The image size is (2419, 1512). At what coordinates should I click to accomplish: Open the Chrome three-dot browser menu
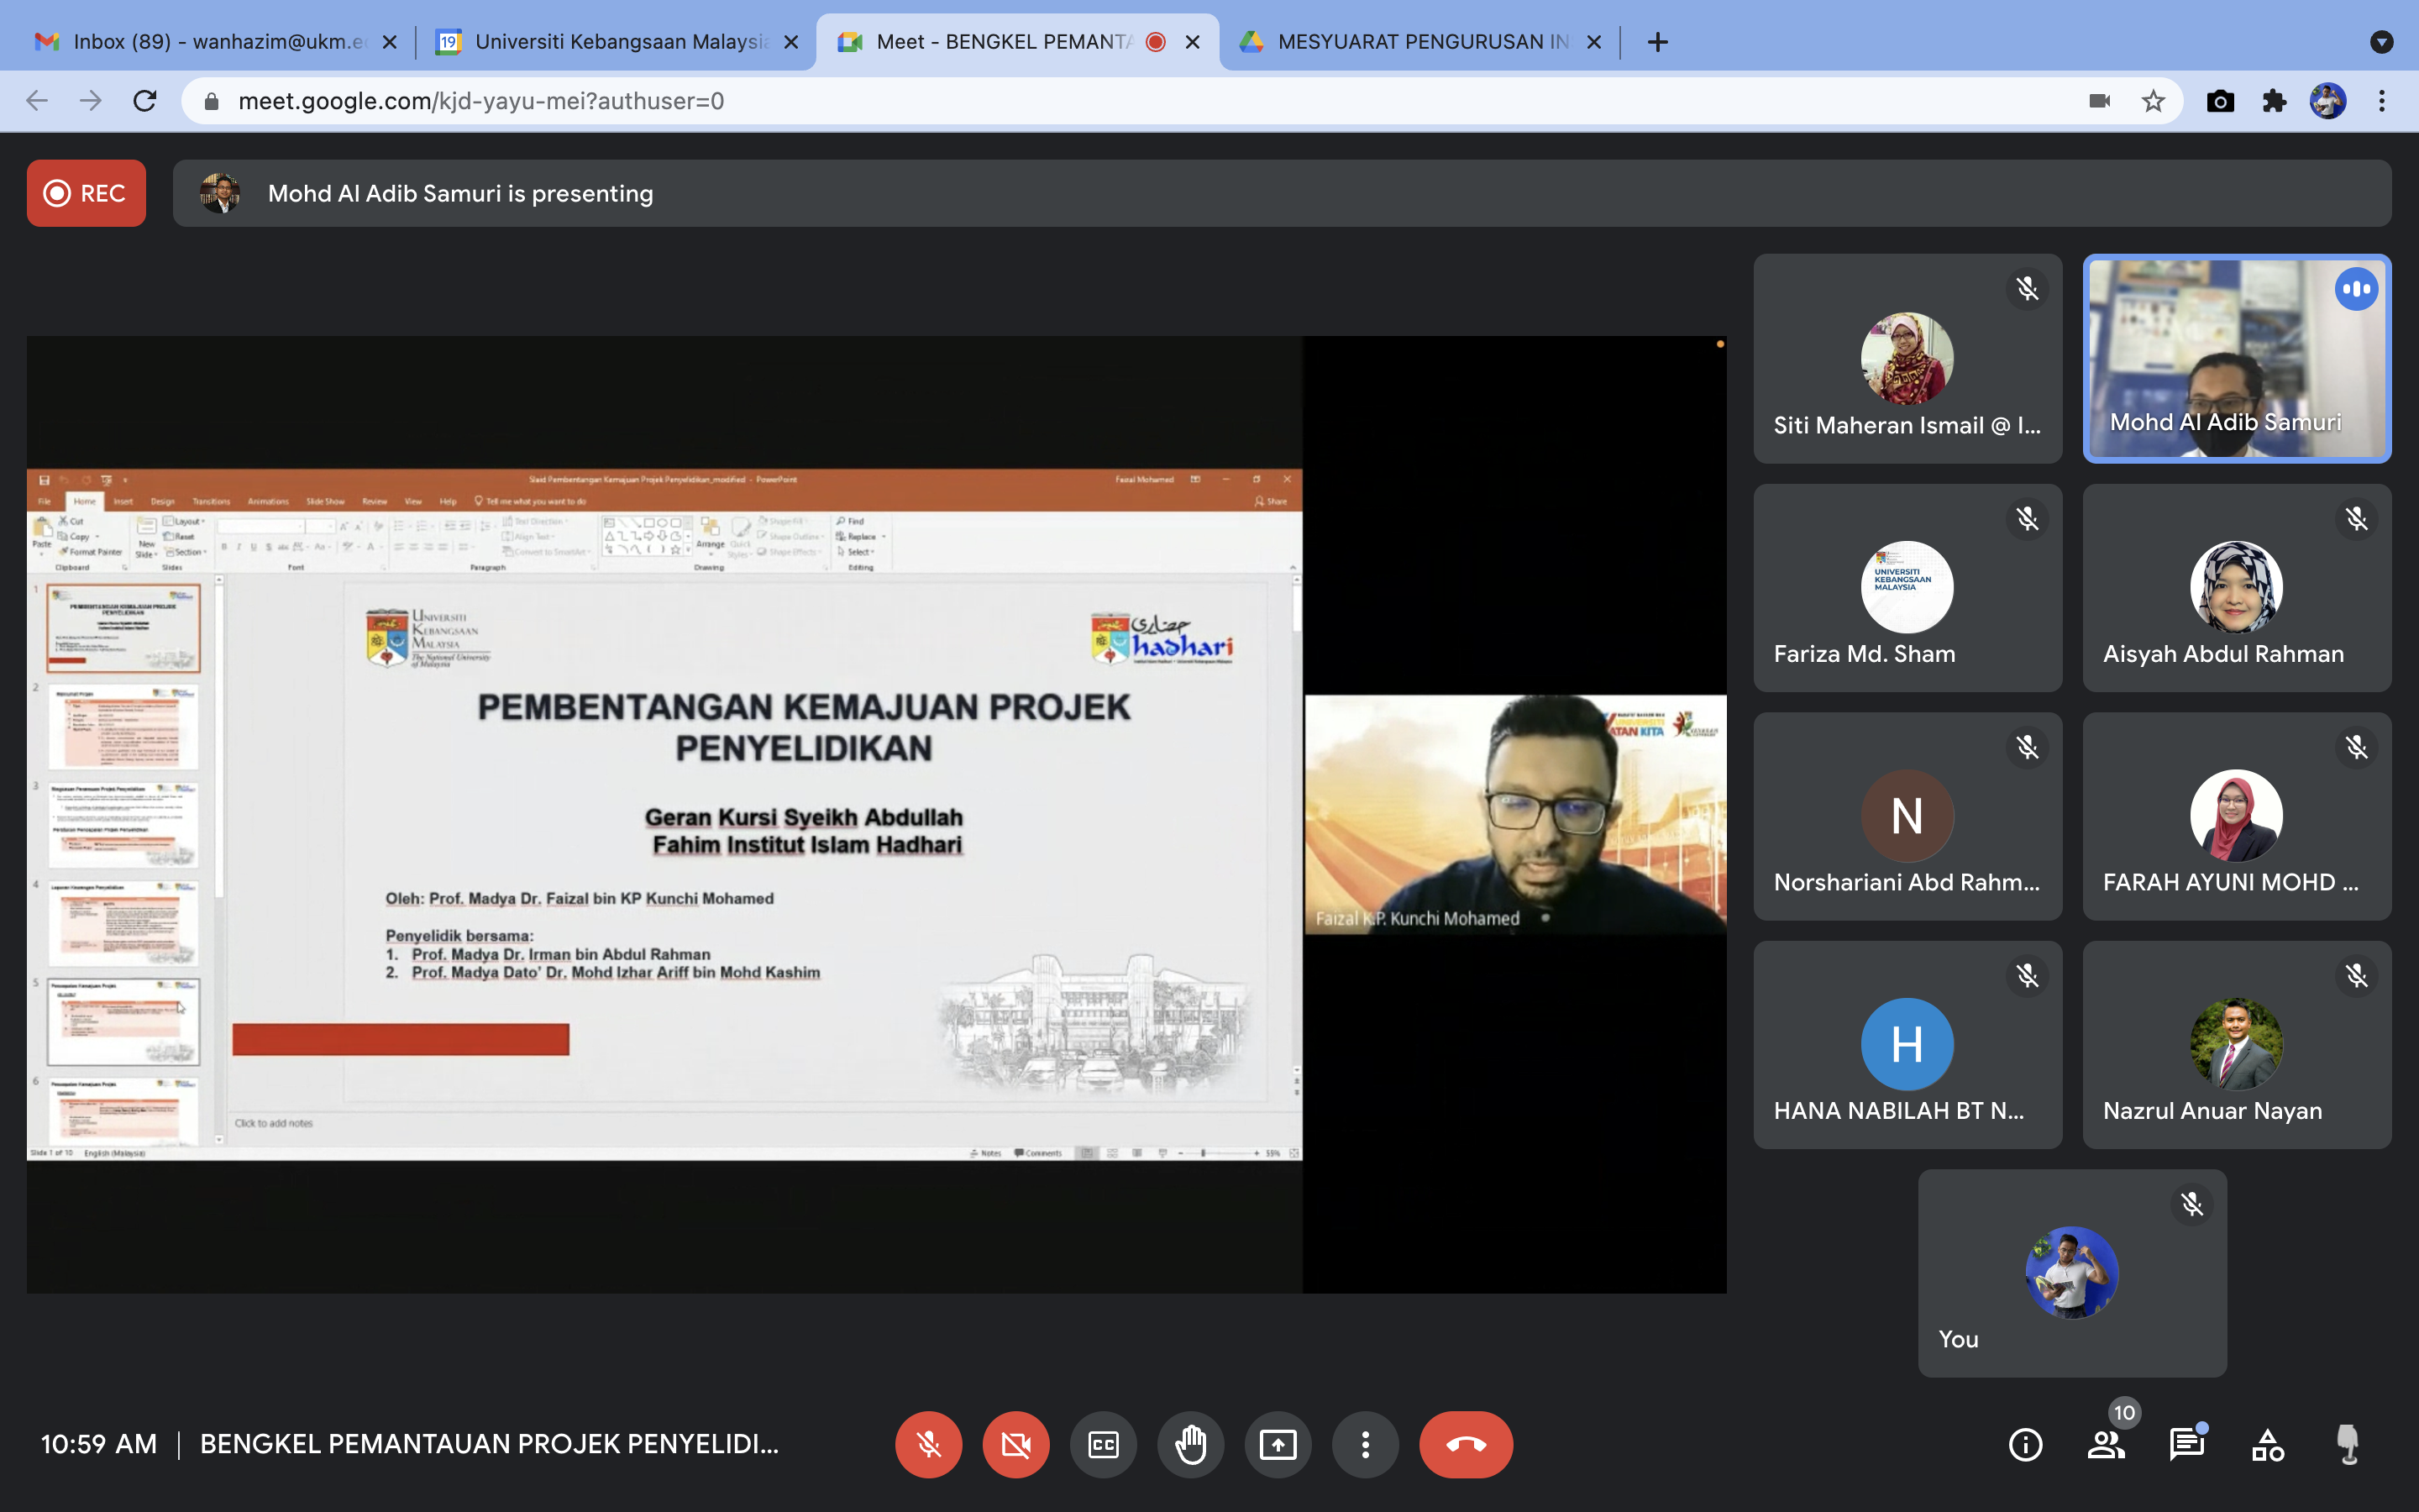2381,101
